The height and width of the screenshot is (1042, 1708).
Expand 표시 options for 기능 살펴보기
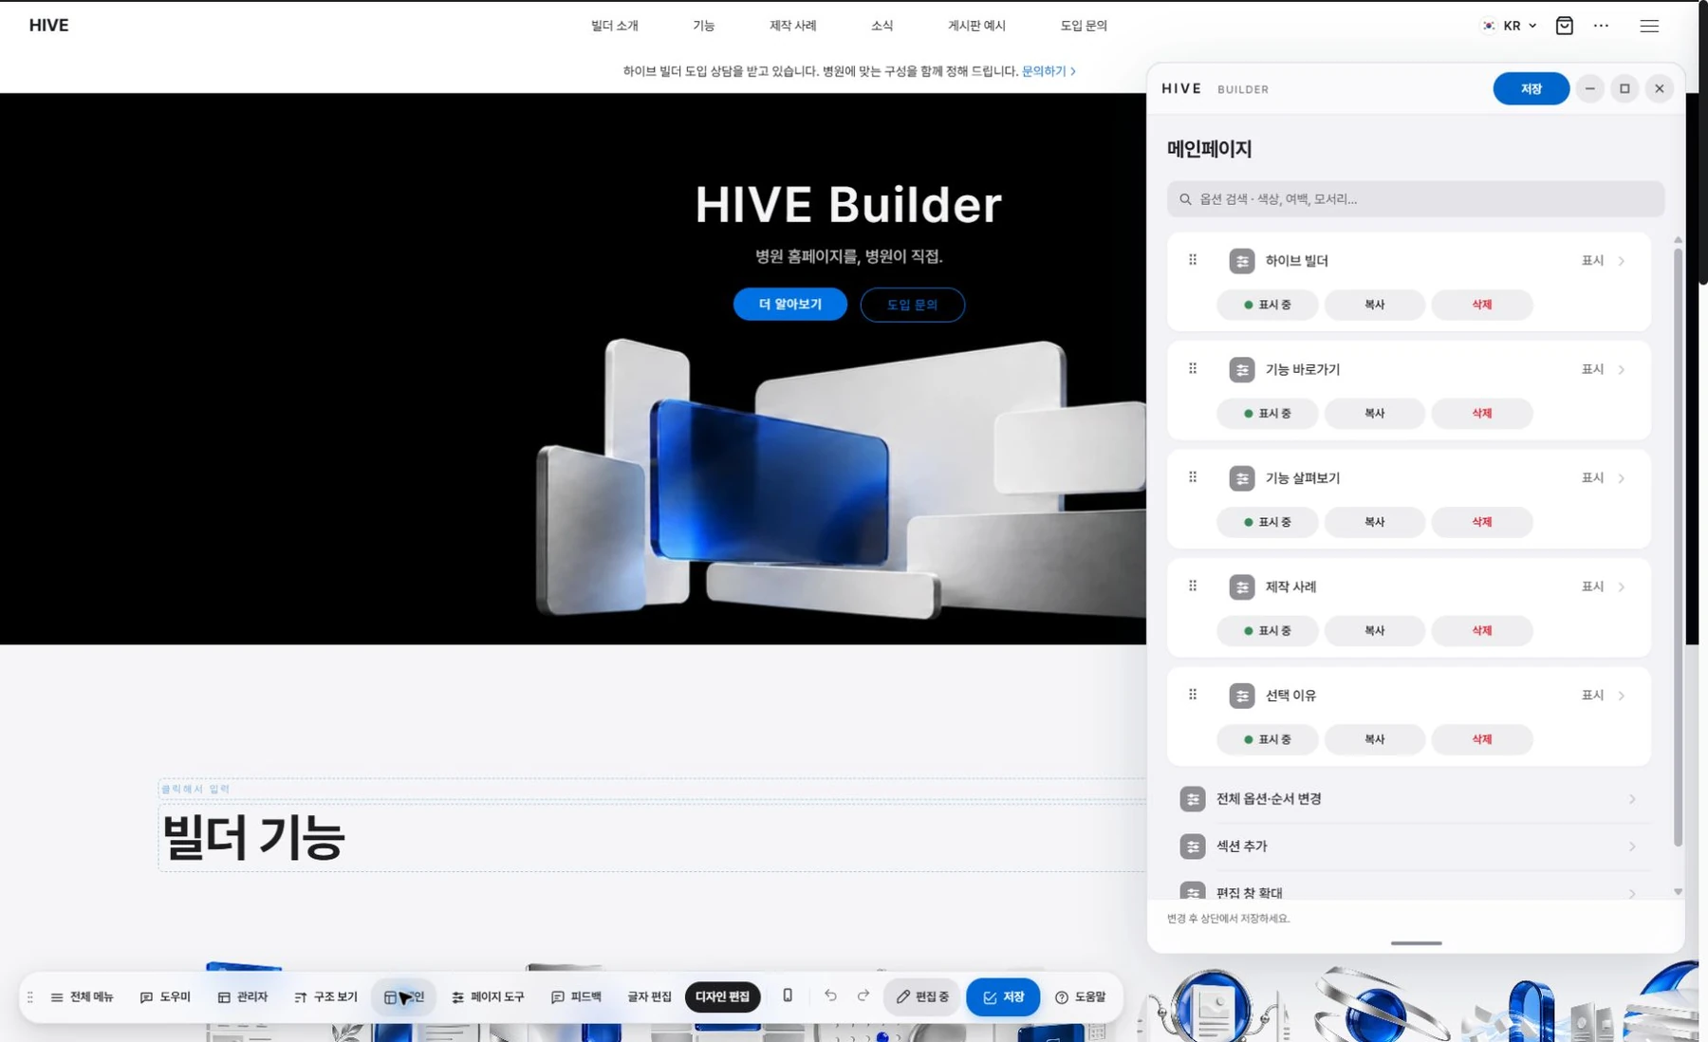[1604, 477]
